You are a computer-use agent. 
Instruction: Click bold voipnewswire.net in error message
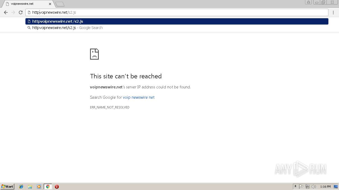[x=106, y=87]
